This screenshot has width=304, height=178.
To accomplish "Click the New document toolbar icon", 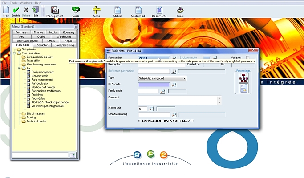I will point(6,10).
